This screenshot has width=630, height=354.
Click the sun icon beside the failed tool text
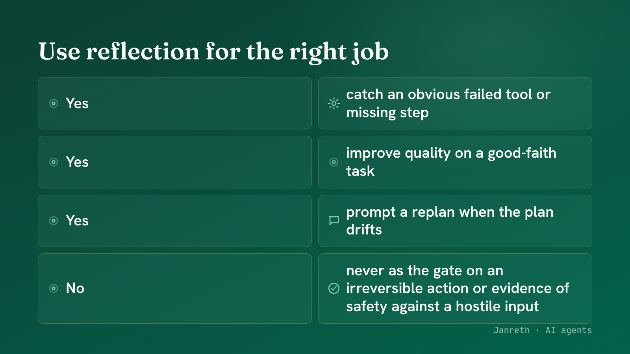click(334, 103)
